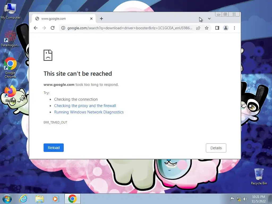Select the DataWagon desktop shortcut
This screenshot has height=204, width=272.
(x=10, y=39)
